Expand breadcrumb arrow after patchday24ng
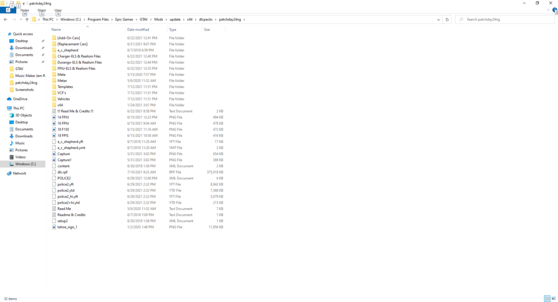This screenshot has width=558, height=302. point(244,20)
